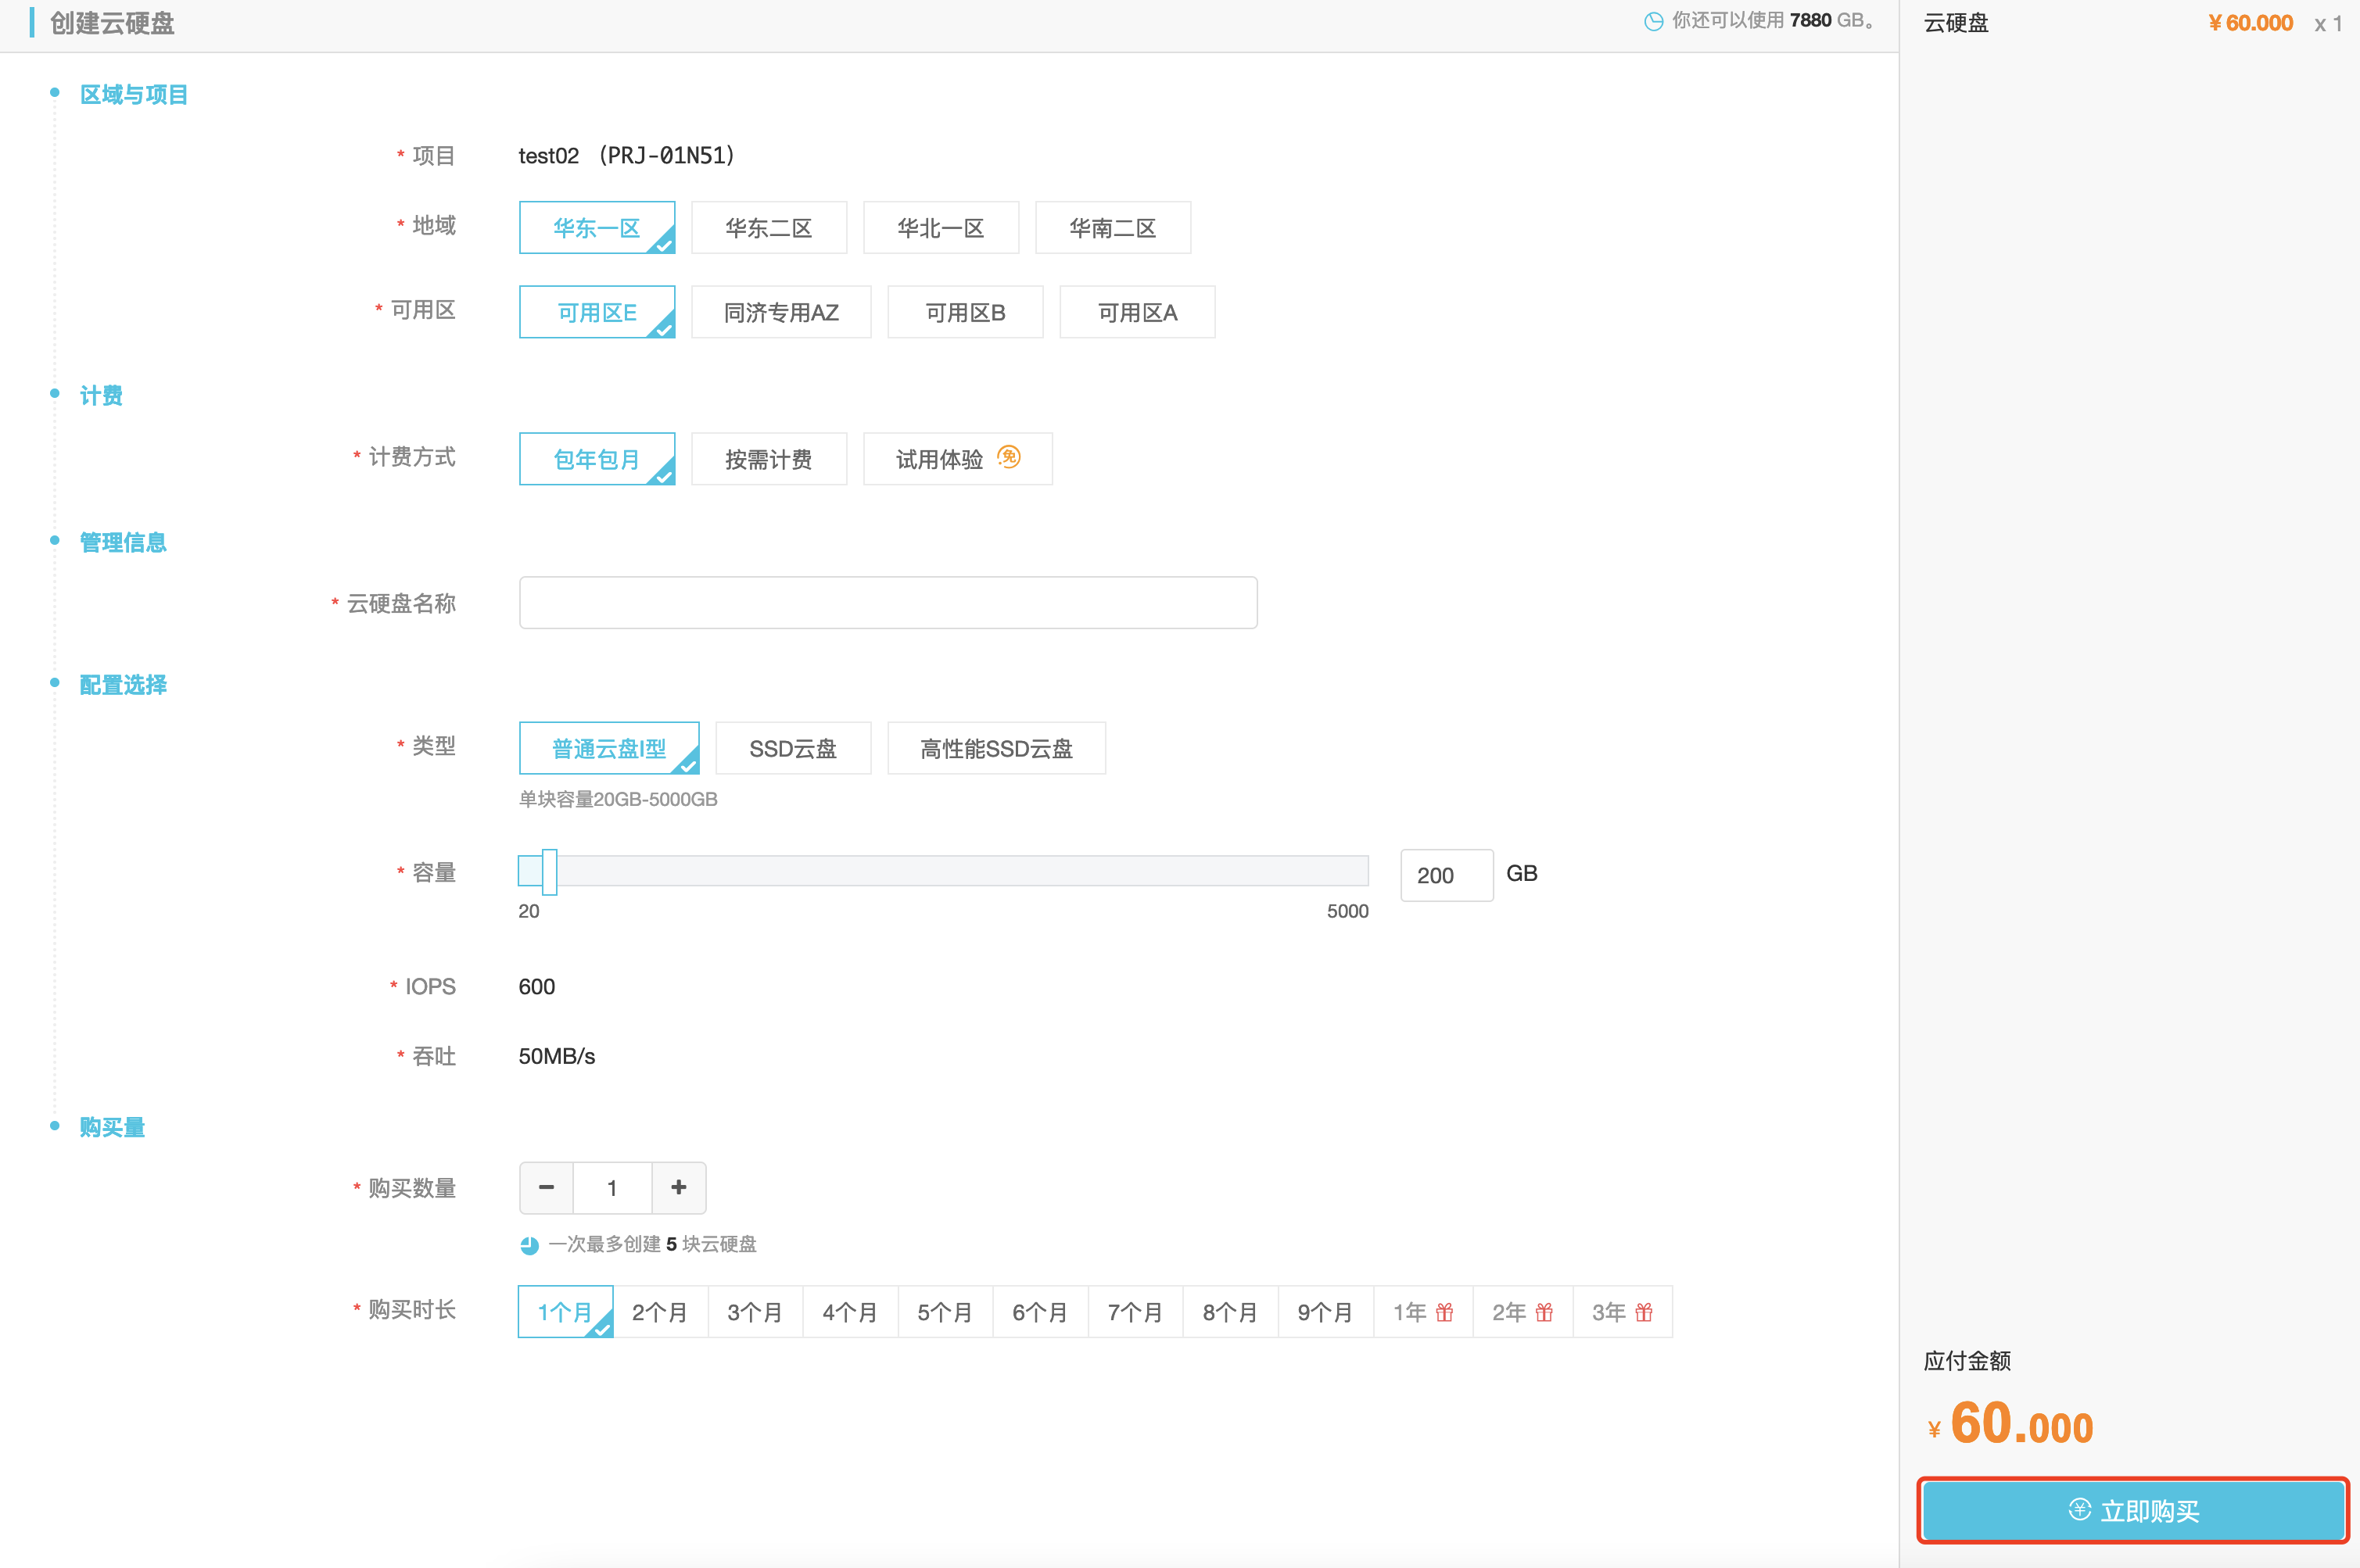Screen dimensions: 2360x1568
Task: Click the info icon before 一次最多创建
Action: click(x=529, y=1245)
